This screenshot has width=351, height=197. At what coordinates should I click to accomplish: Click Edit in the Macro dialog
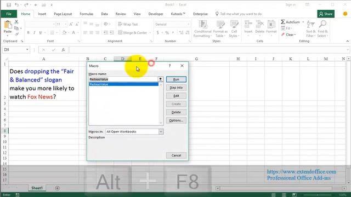tap(176, 96)
